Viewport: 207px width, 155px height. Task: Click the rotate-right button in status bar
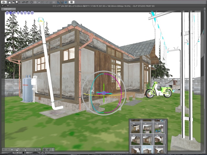pyautogui.click(x=44, y=153)
